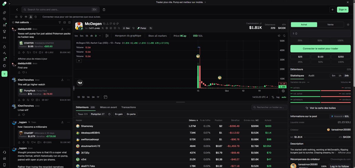
Task: Click the Sign in button
Action: [343, 9]
